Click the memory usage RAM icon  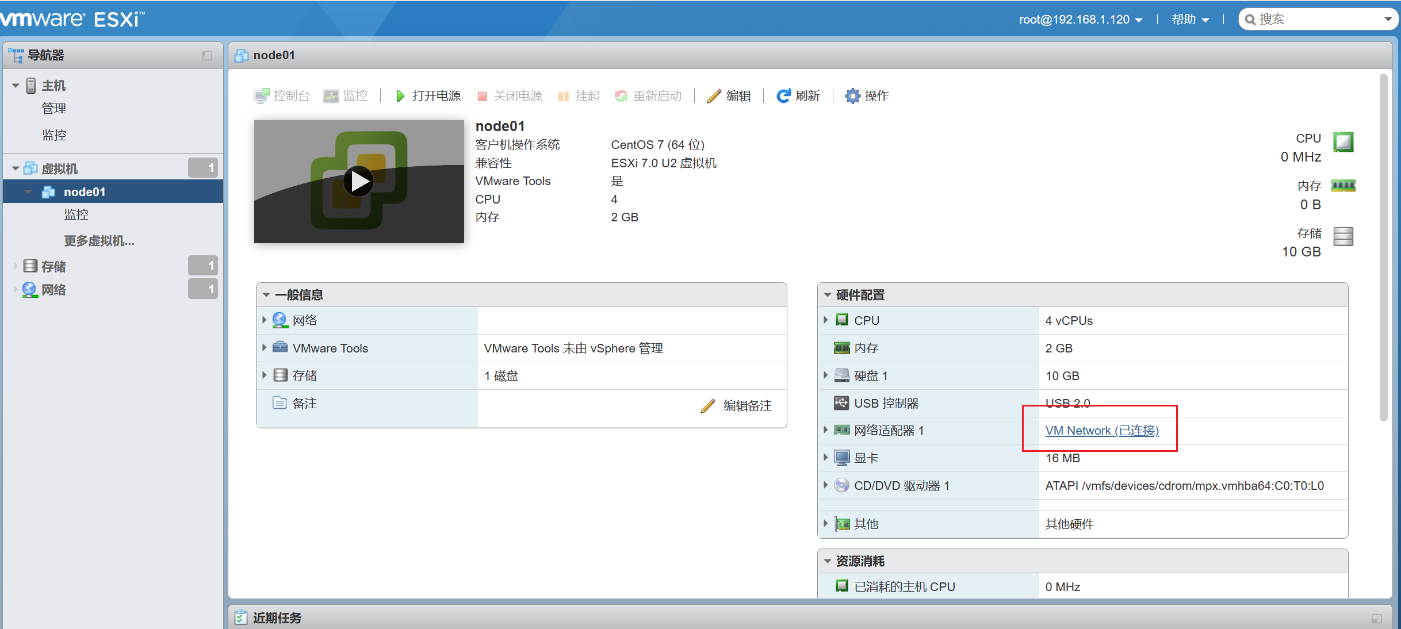[1343, 186]
